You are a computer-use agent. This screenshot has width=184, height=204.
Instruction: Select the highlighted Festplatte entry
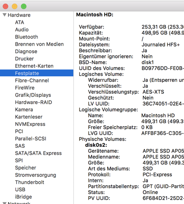tap(36, 73)
